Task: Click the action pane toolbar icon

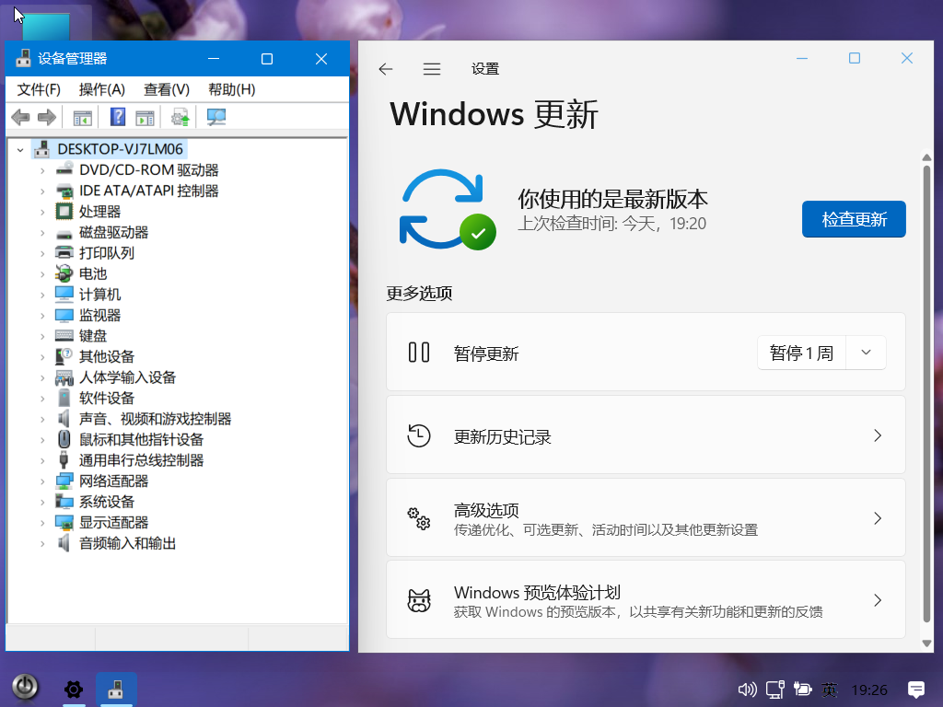Action: click(145, 117)
